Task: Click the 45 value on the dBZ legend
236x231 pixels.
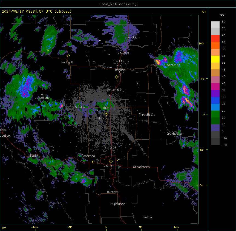Action: (x=223, y=77)
